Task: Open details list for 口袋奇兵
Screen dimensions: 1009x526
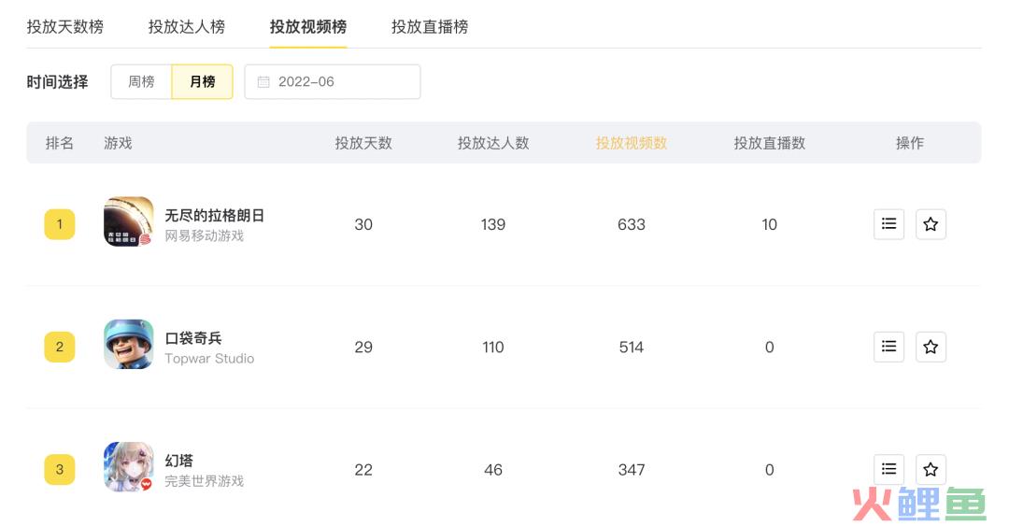Action: [888, 347]
